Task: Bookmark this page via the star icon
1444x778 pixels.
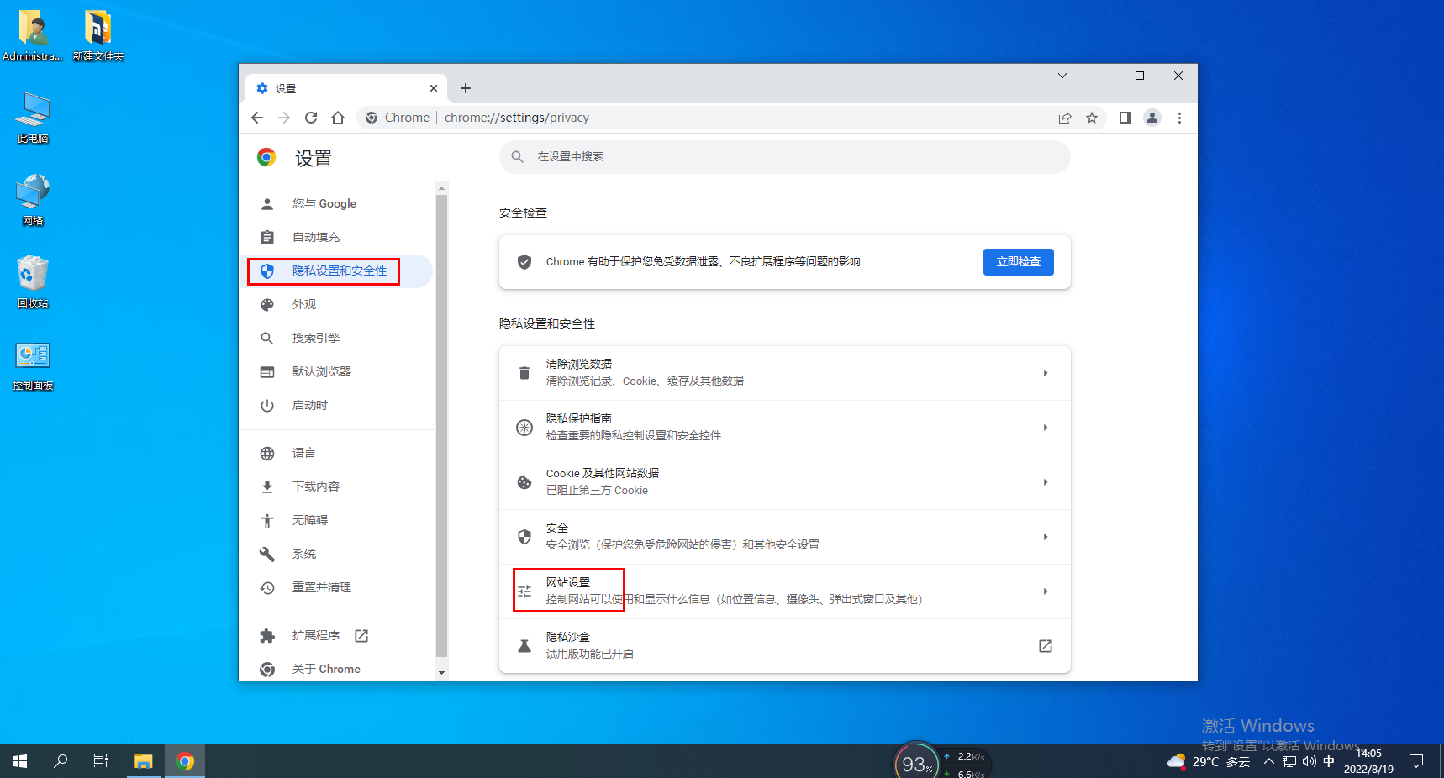Action: [1091, 118]
